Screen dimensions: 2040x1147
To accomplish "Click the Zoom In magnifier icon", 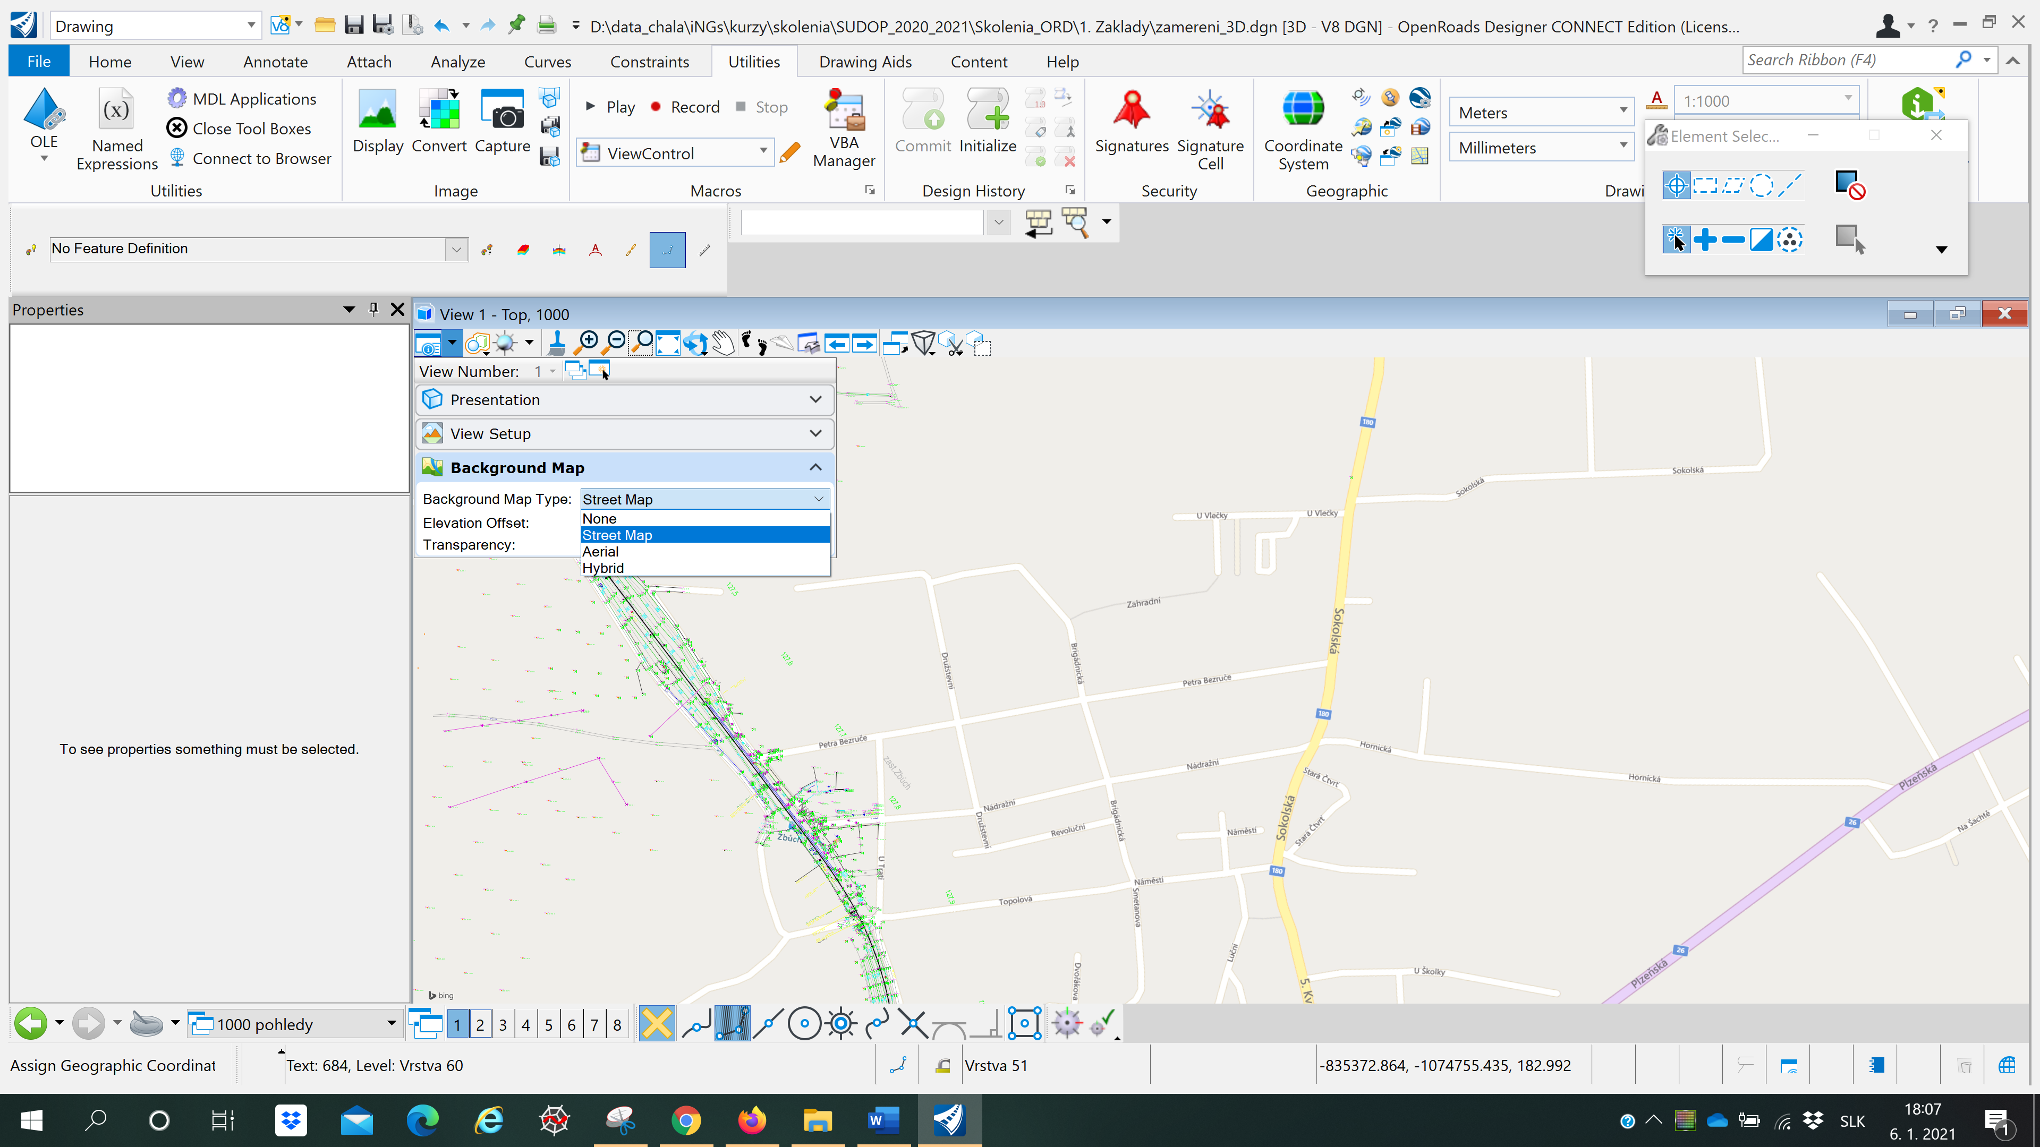I will click(587, 343).
